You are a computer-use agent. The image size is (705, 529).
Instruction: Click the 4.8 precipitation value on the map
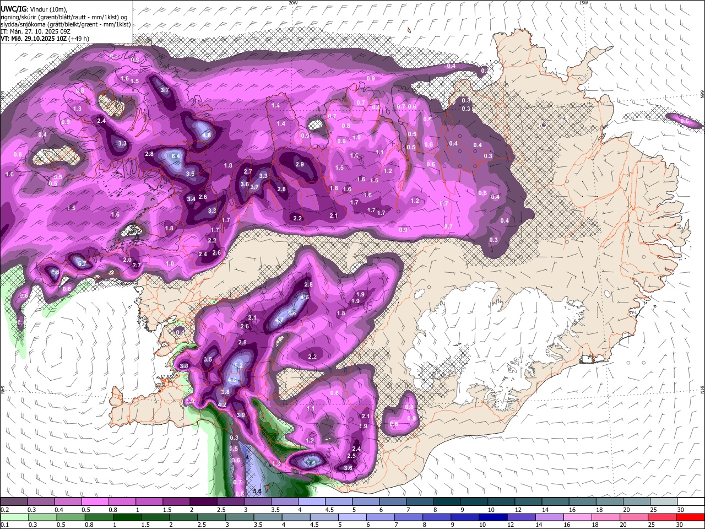point(207,135)
